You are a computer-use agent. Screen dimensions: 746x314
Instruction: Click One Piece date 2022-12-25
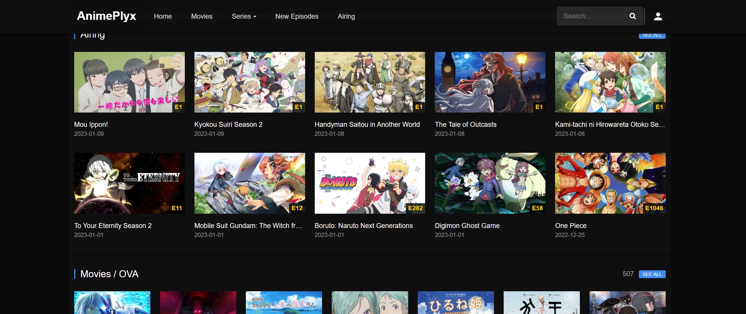point(570,235)
